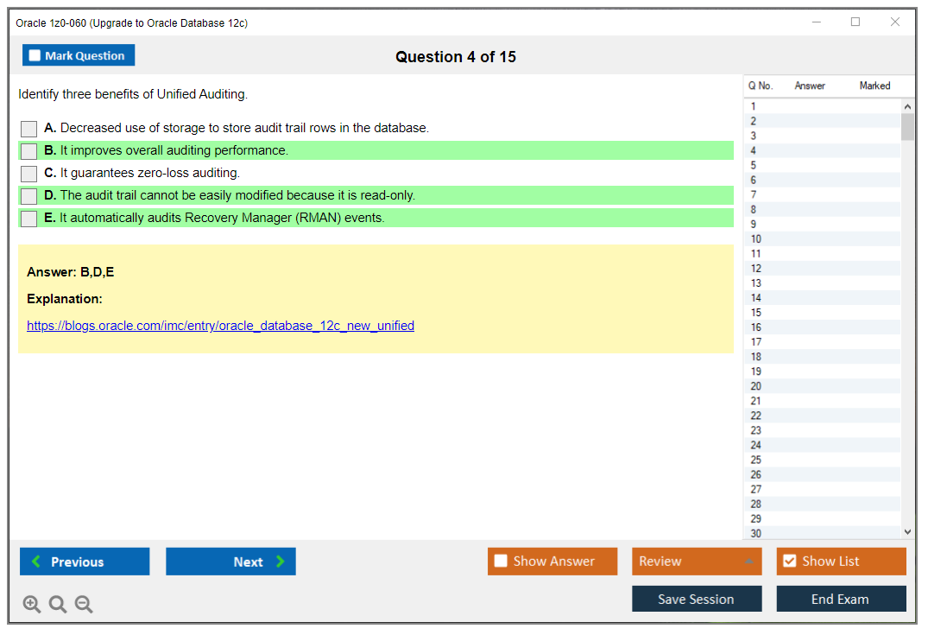Click the Save Session button
The width and height of the screenshot is (928, 635).
pyautogui.click(x=697, y=599)
